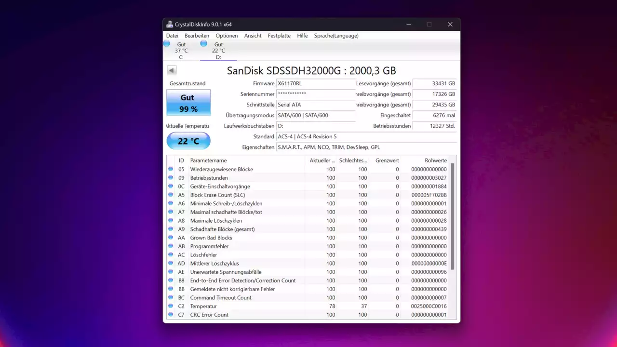Screen dimensions: 617x347
Task: Click raw value 000005F70288
Action: pos(429,195)
